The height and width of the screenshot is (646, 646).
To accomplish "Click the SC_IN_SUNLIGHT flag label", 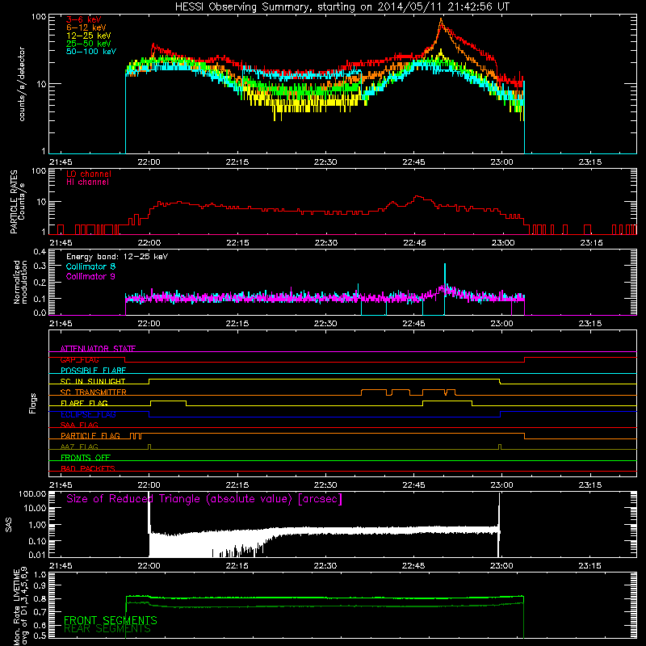I will tap(93, 381).
